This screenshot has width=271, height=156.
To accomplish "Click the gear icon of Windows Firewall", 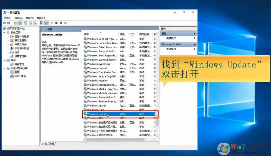I will [x=85, y=68].
